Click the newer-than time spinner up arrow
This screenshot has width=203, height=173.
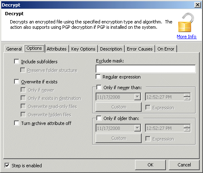coord(187,95)
